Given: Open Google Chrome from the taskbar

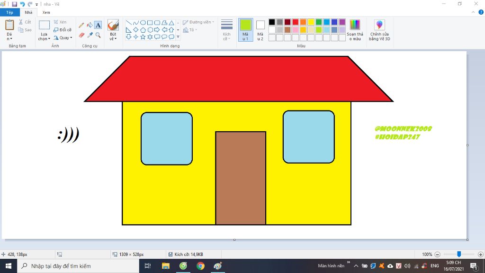Looking at the screenshot, I should (x=200, y=266).
